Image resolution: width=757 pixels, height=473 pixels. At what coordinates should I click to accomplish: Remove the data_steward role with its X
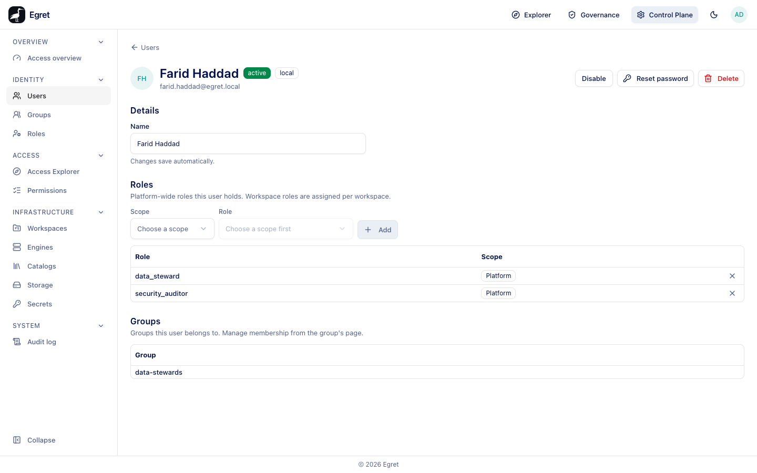732,276
